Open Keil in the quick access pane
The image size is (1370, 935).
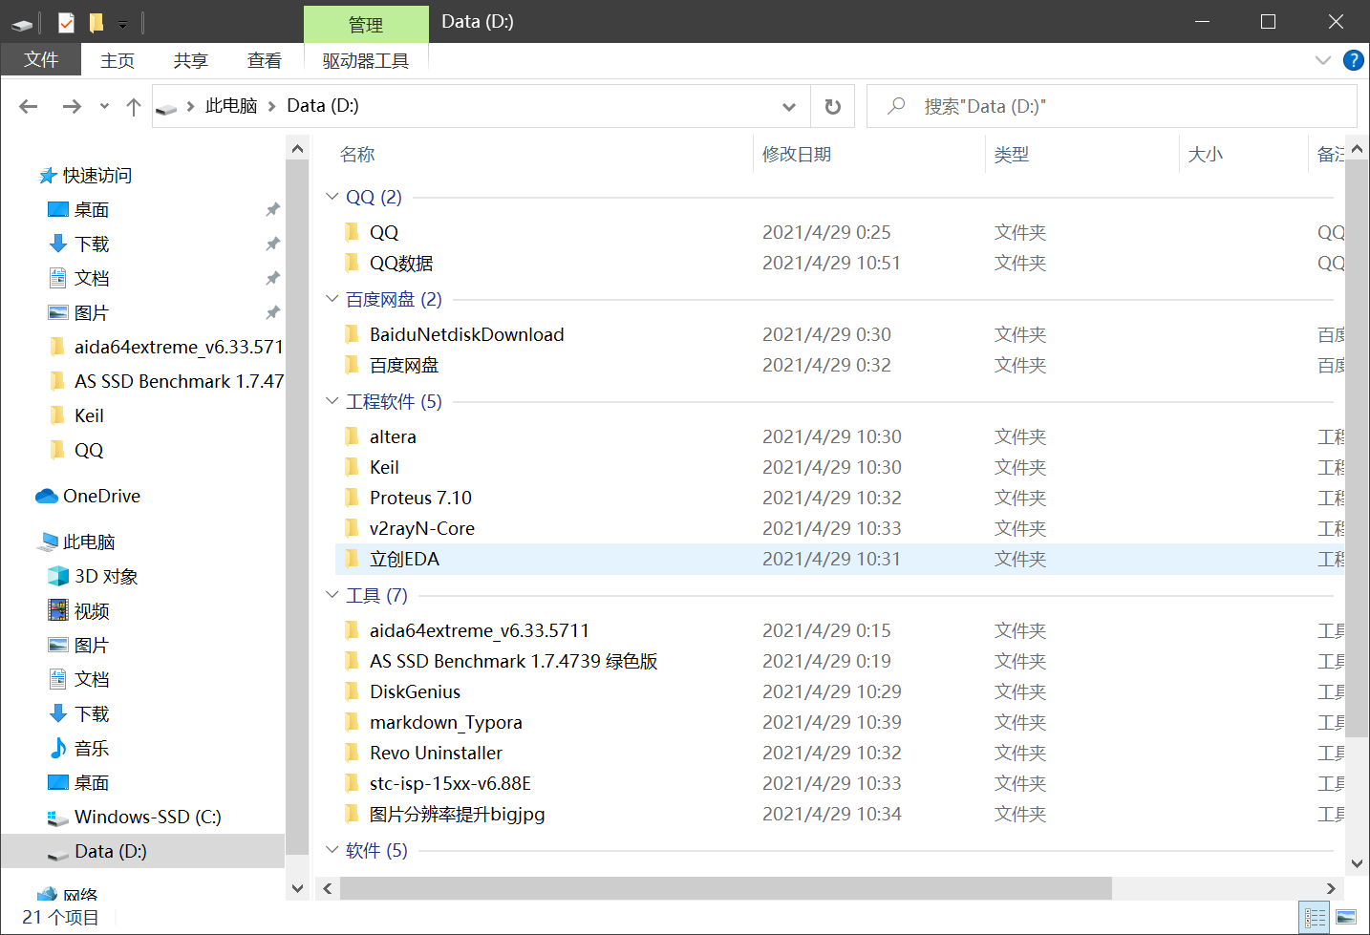pos(89,415)
